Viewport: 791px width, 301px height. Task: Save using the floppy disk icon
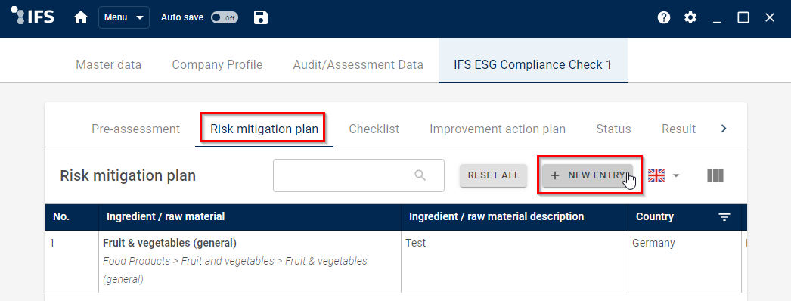pos(261,17)
